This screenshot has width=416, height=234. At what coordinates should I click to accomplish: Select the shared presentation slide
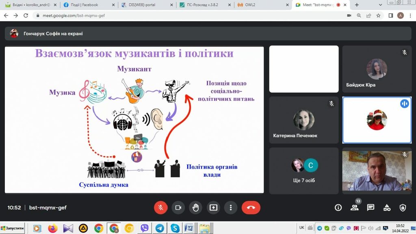pos(134,120)
